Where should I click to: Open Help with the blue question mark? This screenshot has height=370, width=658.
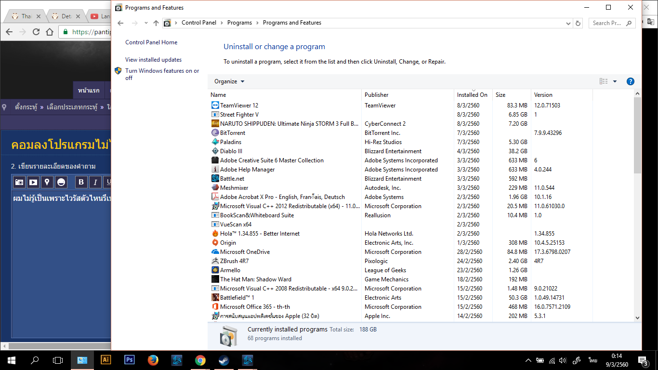coord(630,81)
